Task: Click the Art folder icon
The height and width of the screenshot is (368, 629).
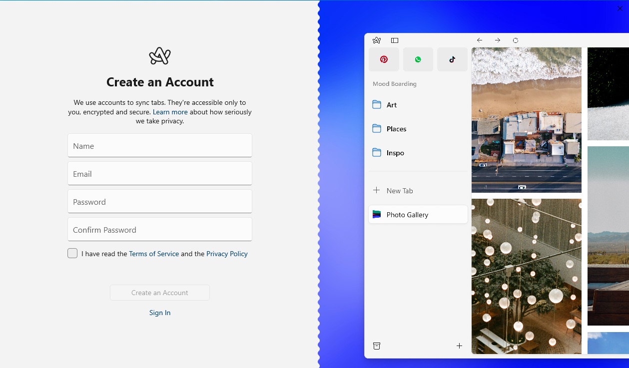Action: [377, 105]
